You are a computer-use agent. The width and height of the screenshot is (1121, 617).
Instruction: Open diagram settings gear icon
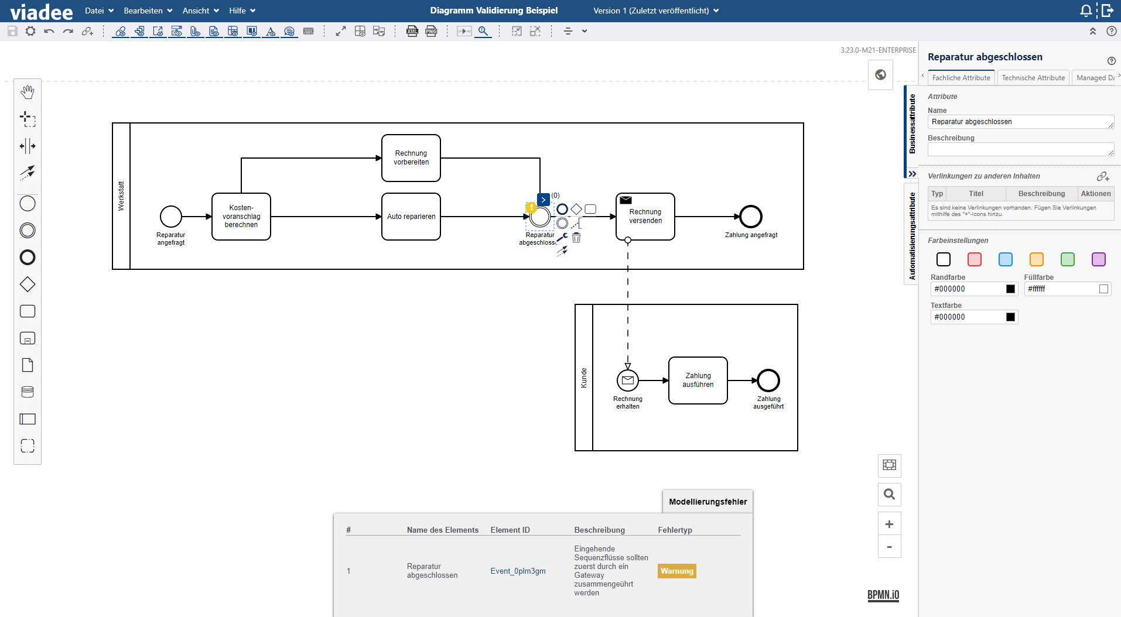pyautogui.click(x=30, y=31)
